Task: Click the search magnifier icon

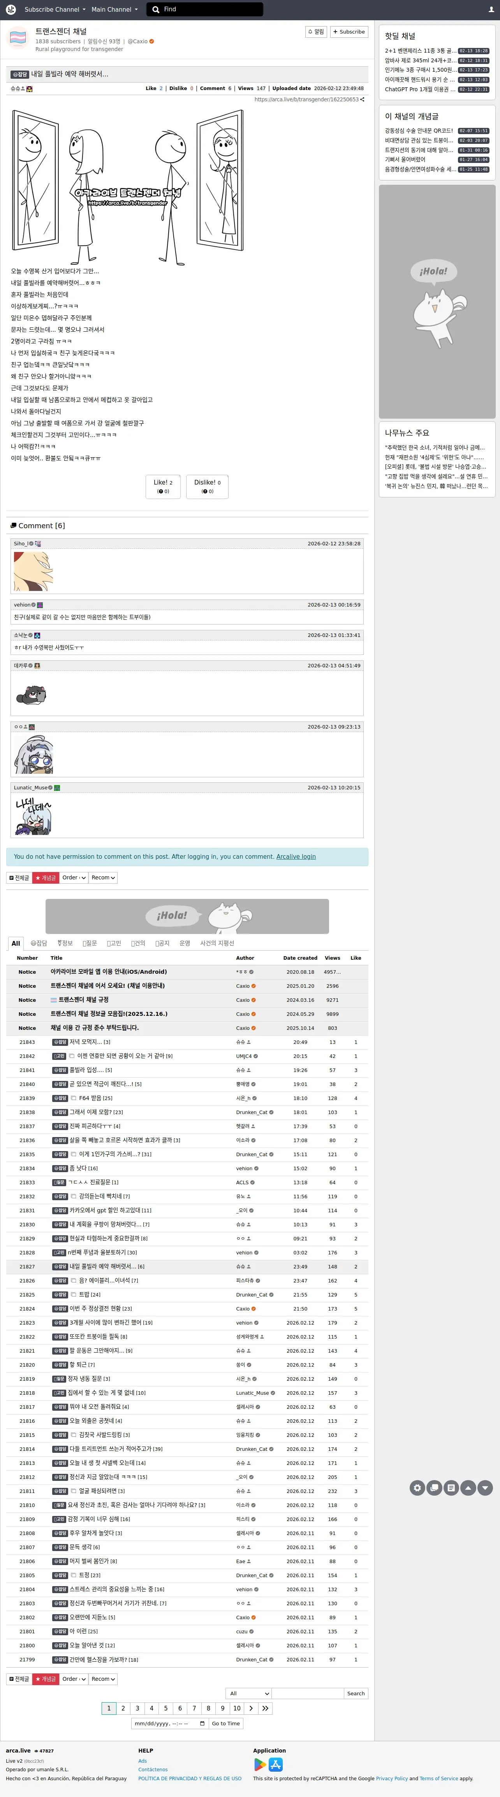Action: point(156,10)
